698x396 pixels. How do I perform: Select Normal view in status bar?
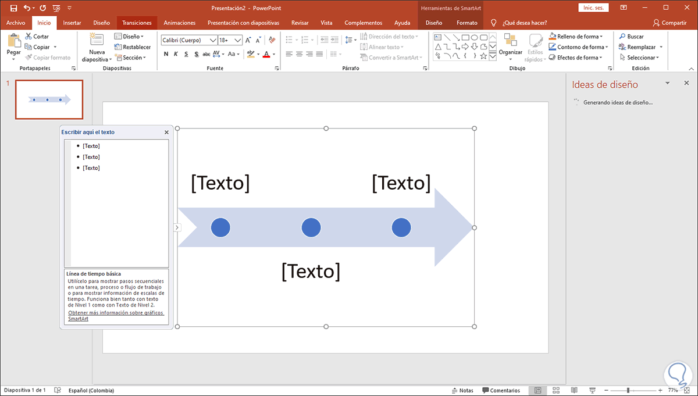(537, 390)
